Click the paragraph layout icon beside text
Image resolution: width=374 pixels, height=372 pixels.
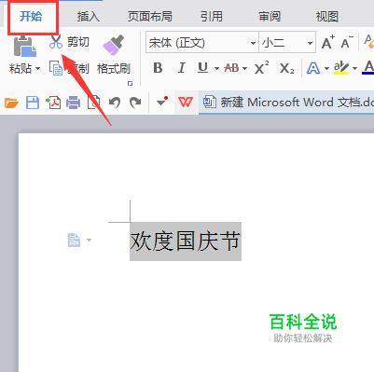click(x=74, y=241)
